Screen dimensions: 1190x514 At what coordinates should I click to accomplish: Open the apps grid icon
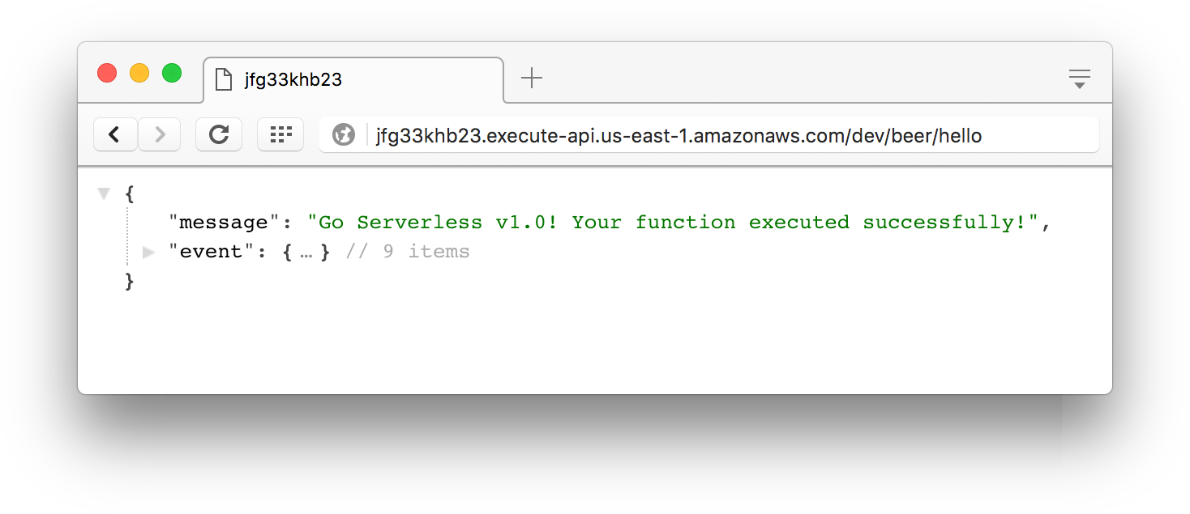(280, 134)
